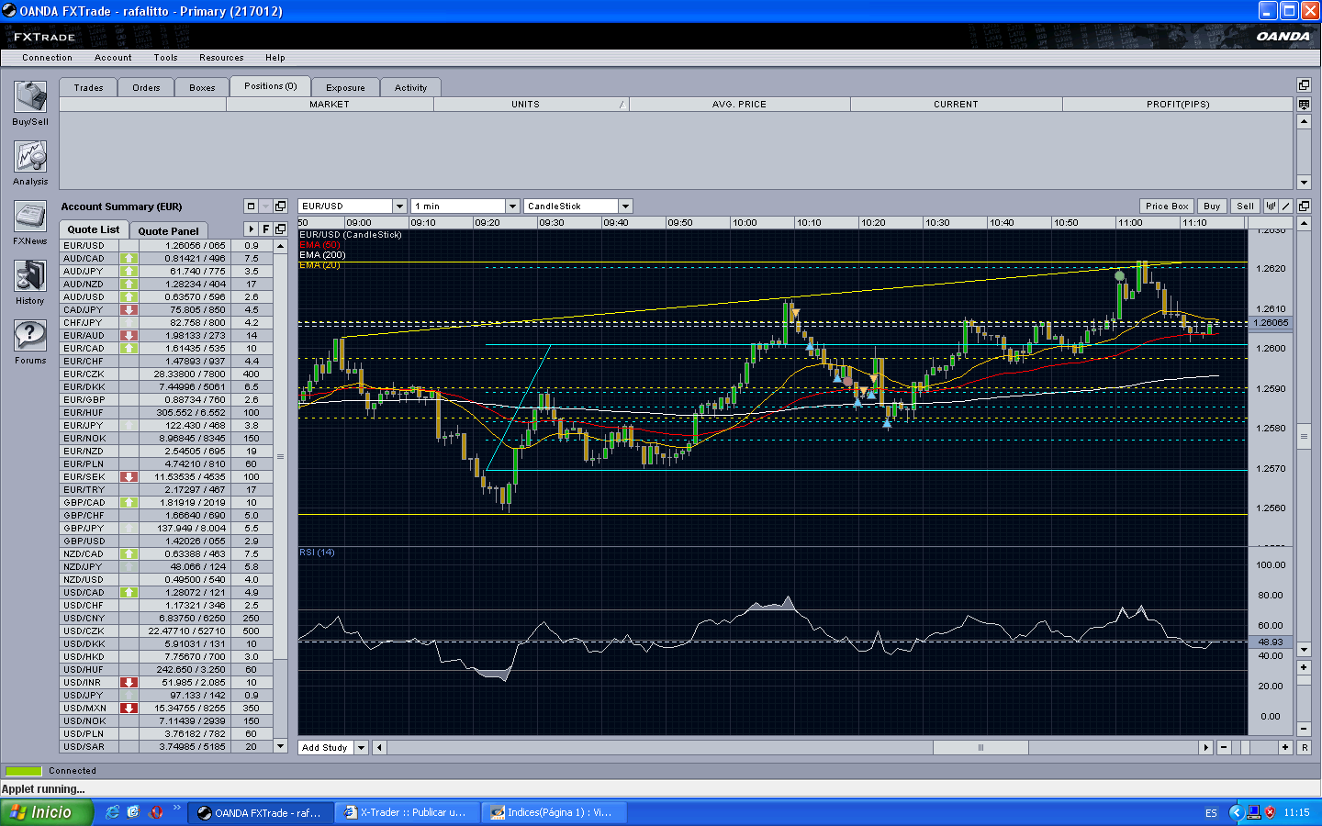Click the chart horizontal scrollbar thumb
The height and width of the screenshot is (826, 1322).
(x=980, y=748)
